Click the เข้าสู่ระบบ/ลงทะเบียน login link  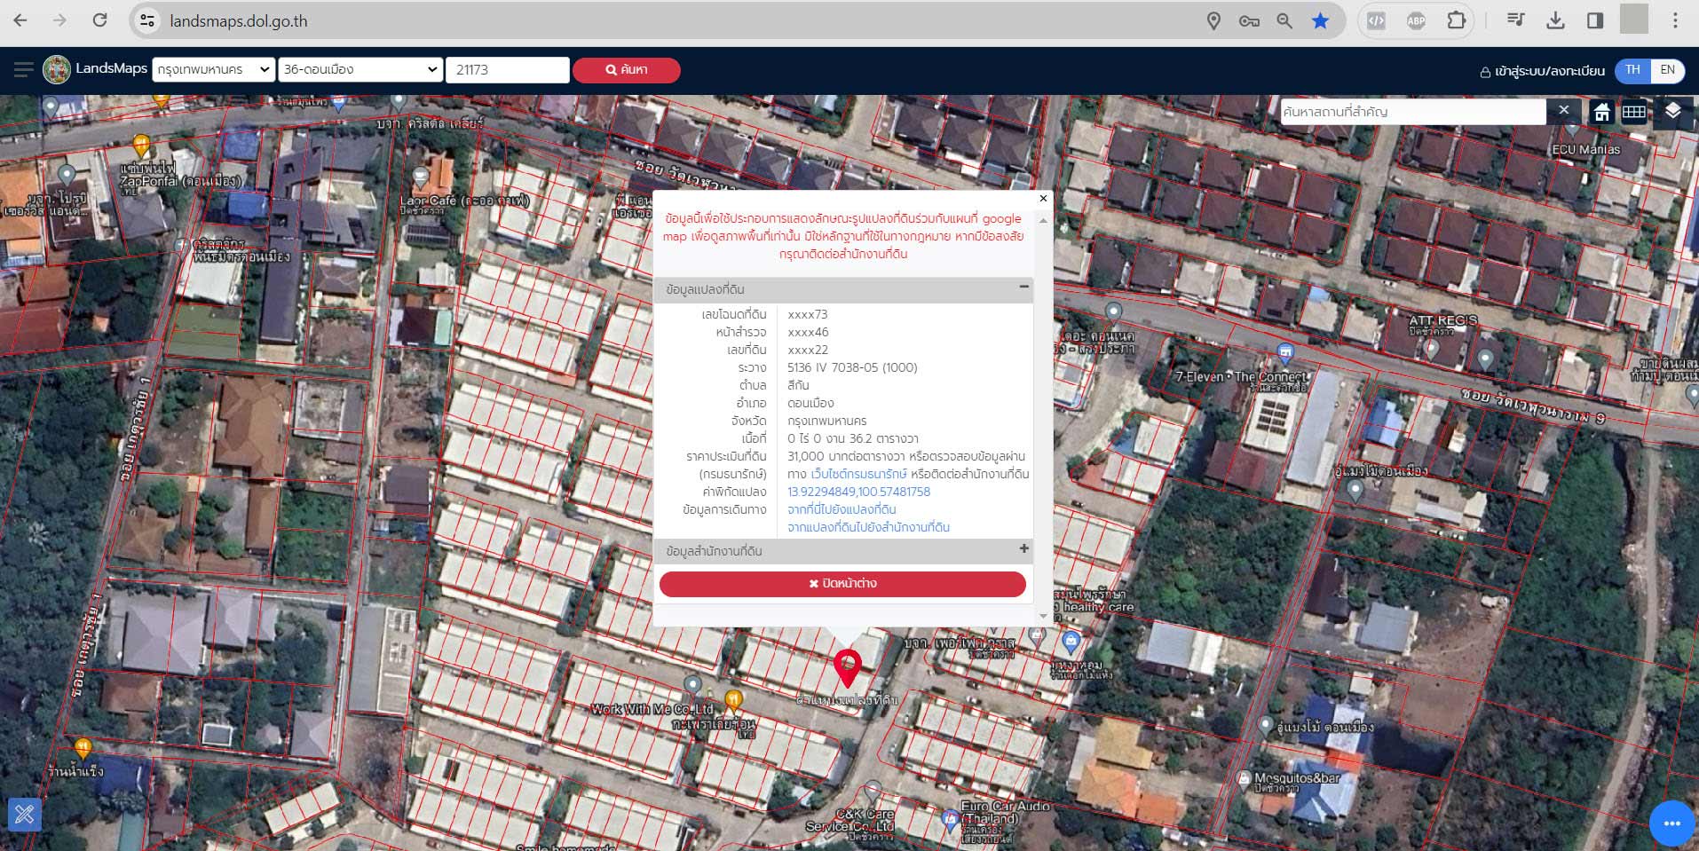[x=1542, y=71]
